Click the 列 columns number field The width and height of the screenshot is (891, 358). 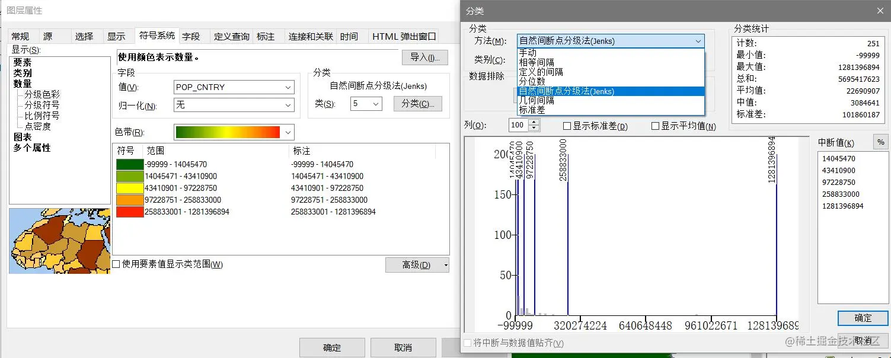click(518, 125)
